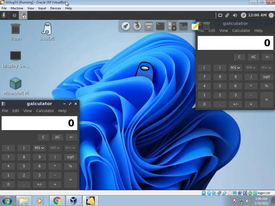Open the VirtualBox Input menu
Image resolution: width=275 pixels, height=206 pixels.
point(42,8)
